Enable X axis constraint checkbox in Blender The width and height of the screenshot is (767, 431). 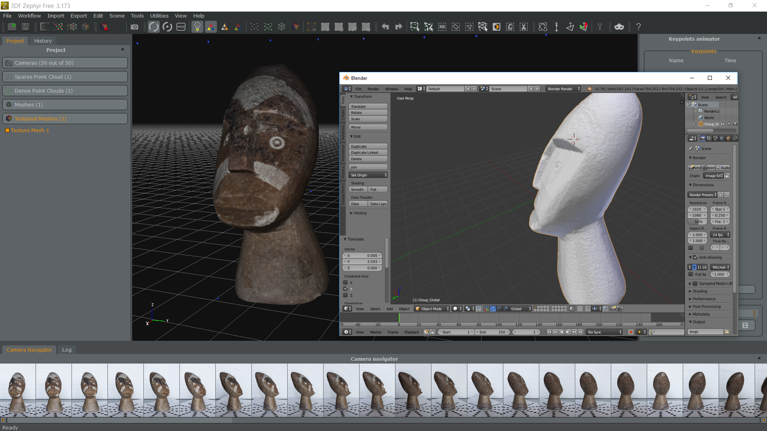[345, 282]
